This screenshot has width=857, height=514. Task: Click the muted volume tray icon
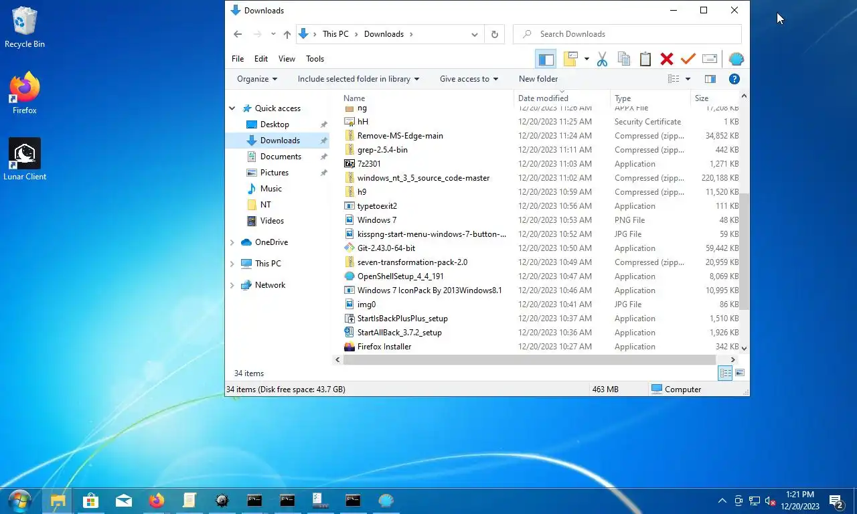click(x=771, y=501)
